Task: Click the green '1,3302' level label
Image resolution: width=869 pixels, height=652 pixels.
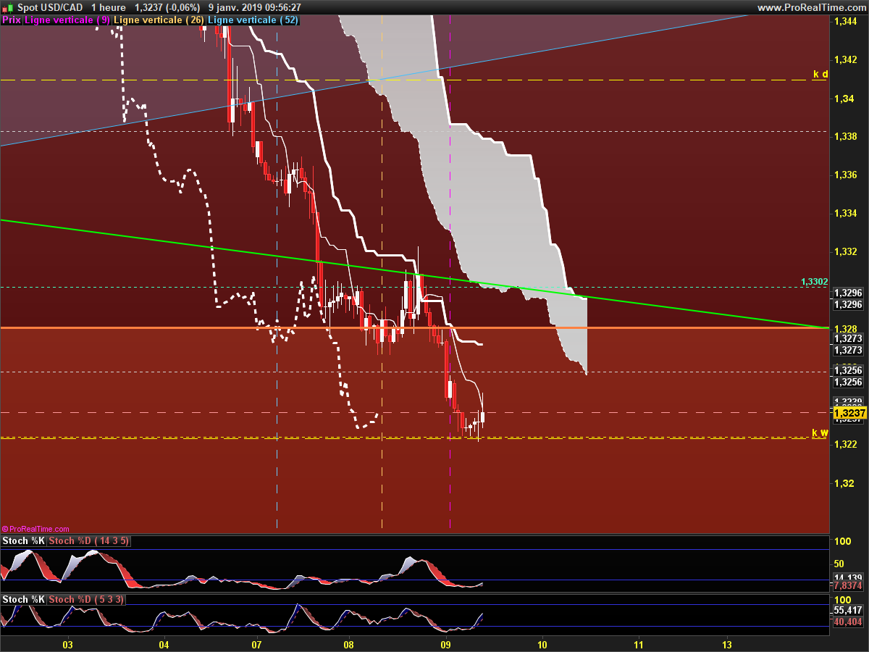Action: click(x=814, y=282)
